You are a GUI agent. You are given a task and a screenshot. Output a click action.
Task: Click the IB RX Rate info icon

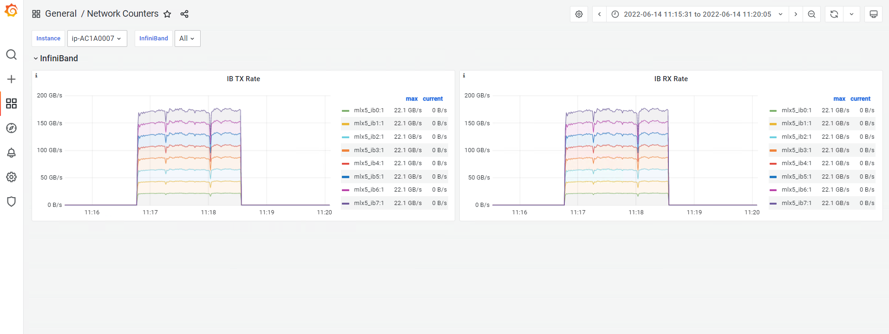[464, 75]
